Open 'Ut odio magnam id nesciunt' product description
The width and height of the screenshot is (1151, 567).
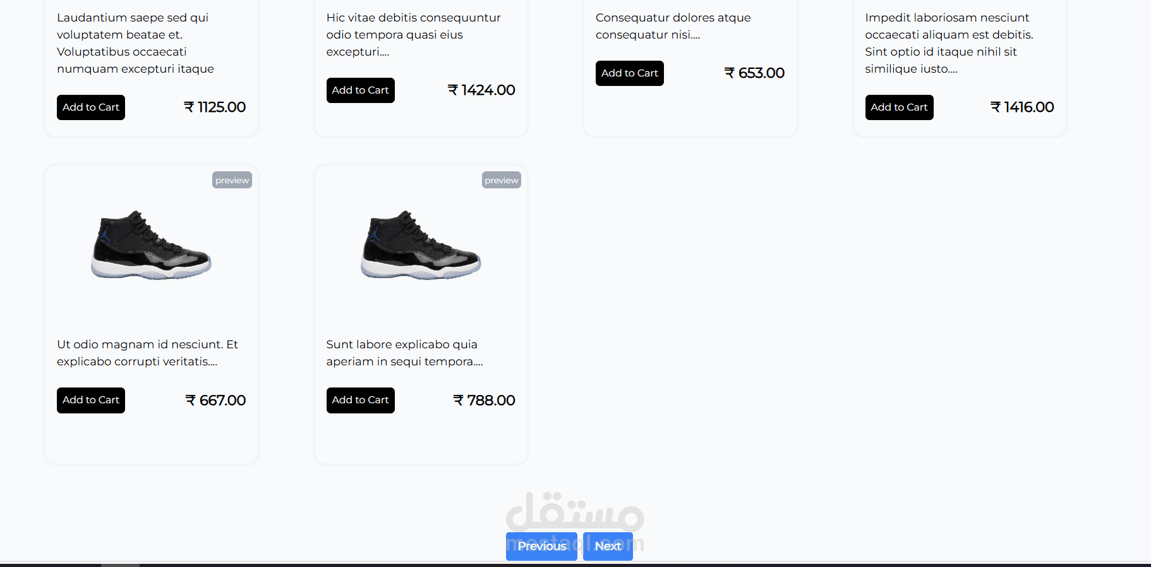pos(147,353)
